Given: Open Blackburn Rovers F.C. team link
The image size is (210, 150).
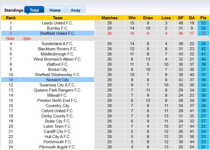Looking at the screenshot, I should (57, 49).
